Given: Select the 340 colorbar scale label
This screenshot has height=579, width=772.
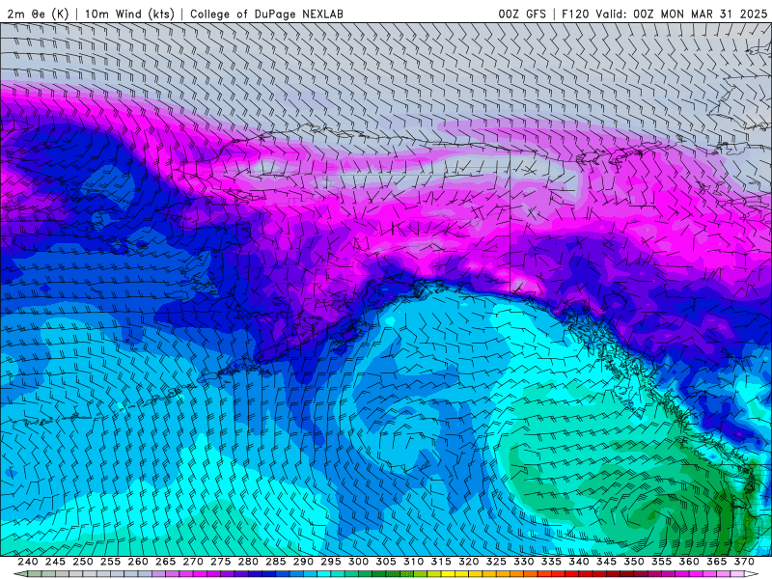Looking at the screenshot, I should 579,562.
